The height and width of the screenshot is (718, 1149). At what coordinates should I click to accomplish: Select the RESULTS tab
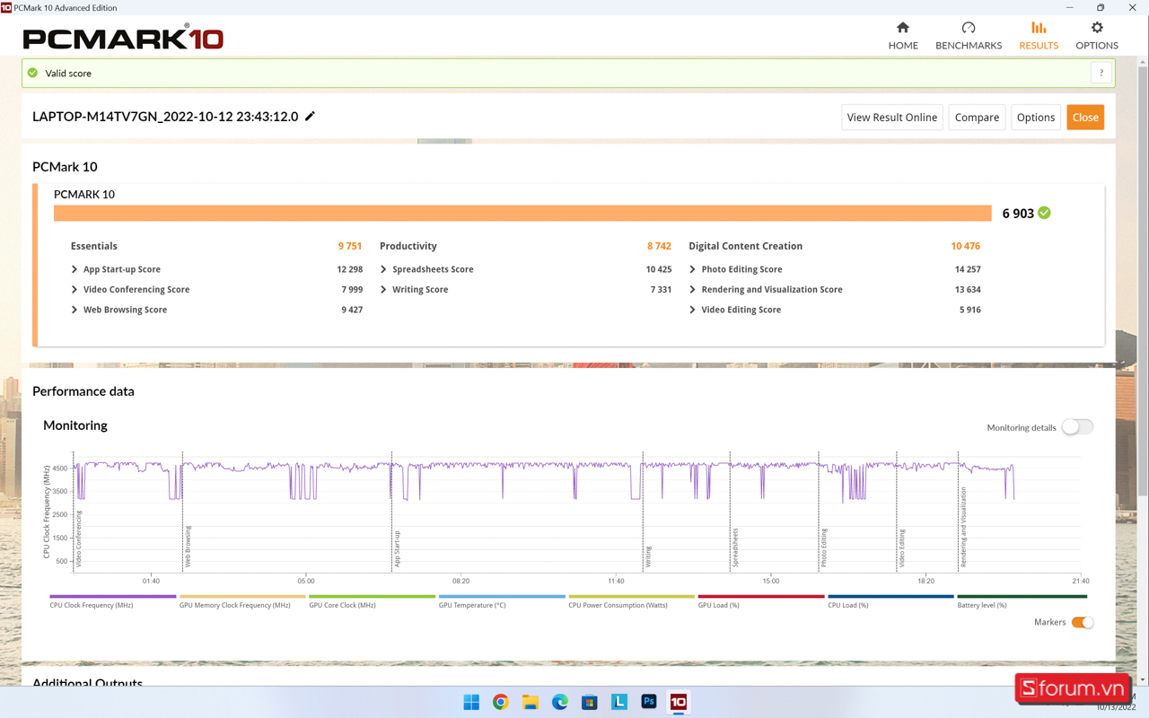(x=1039, y=36)
